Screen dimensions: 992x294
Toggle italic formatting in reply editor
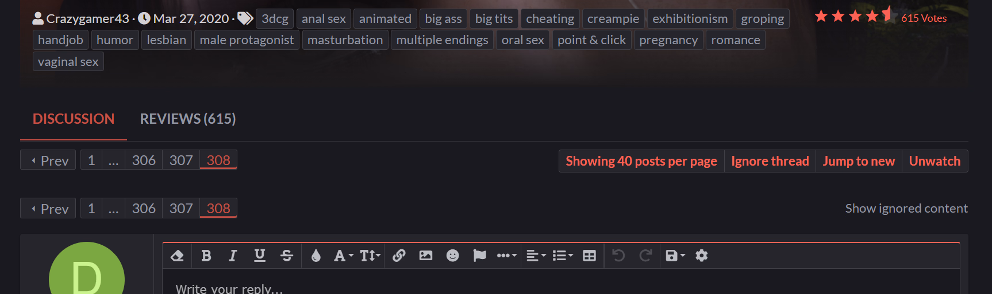pos(233,256)
